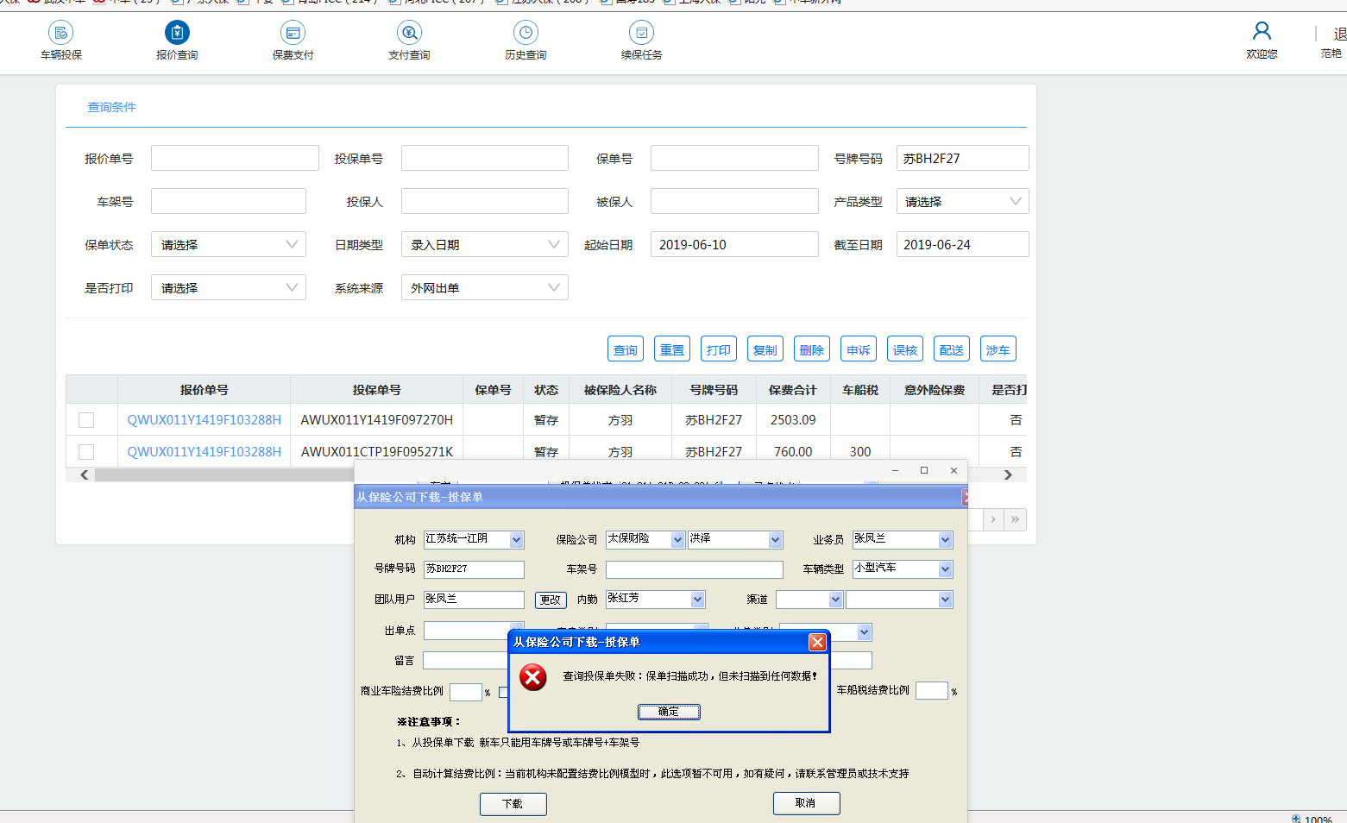This screenshot has width=1347, height=823.
Task: Click the 确定 button in error dialog
Action: [669, 712]
